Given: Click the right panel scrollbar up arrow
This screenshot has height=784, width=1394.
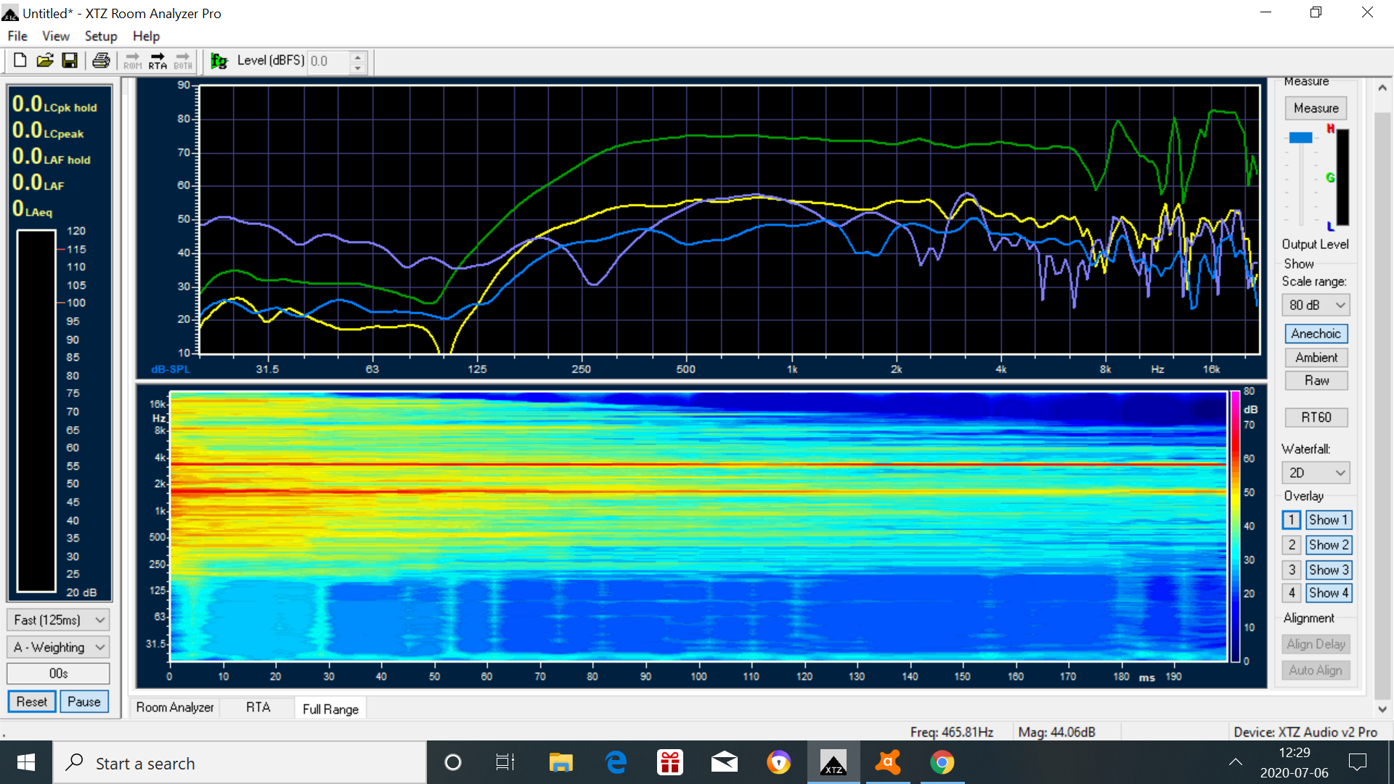Looking at the screenshot, I should 1382,88.
